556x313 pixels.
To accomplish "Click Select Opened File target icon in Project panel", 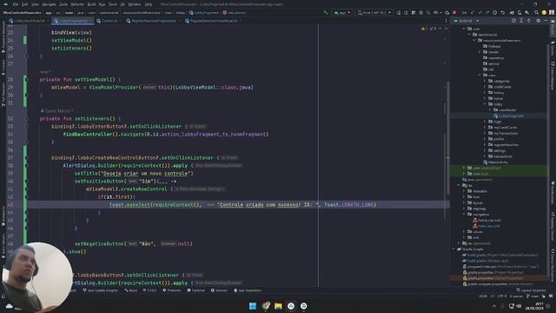I will click(513, 21).
